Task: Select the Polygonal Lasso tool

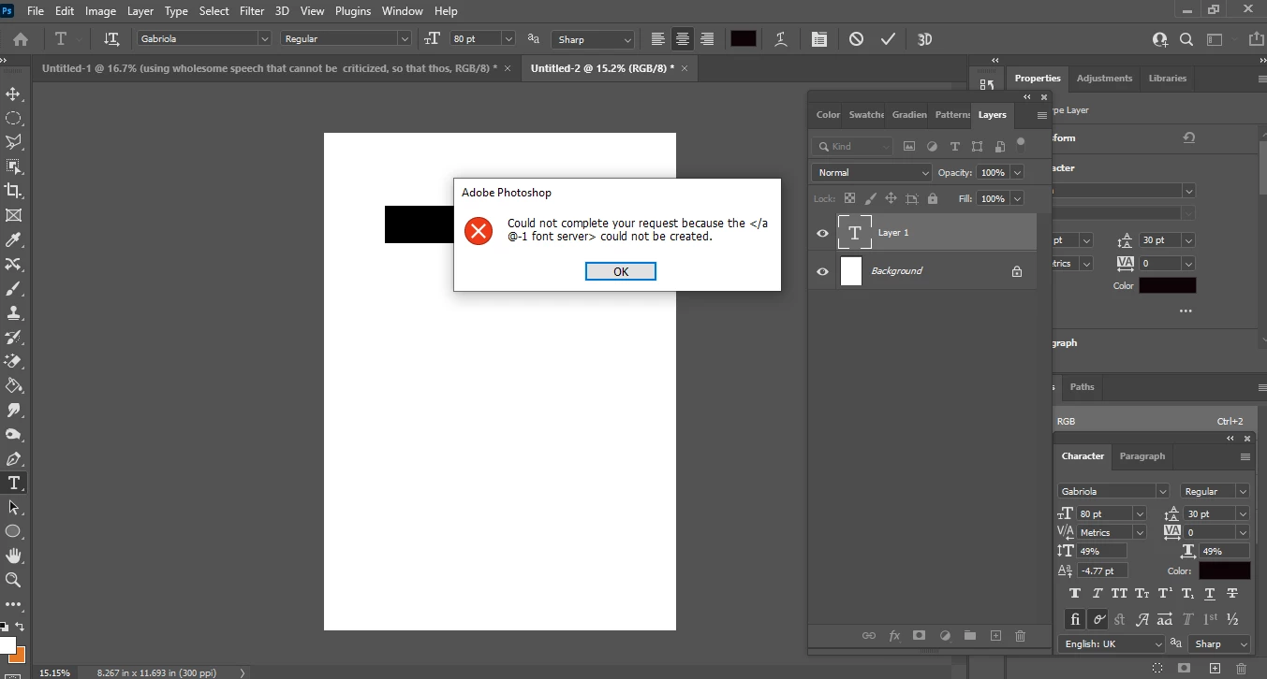Action: pyautogui.click(x=14, y=142)
